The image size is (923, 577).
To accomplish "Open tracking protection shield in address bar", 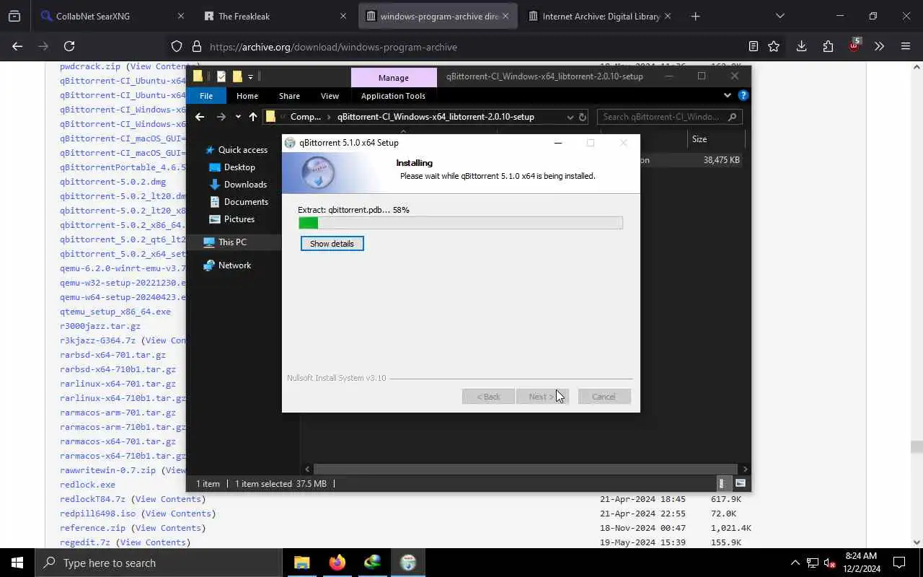I will point(177,47).
